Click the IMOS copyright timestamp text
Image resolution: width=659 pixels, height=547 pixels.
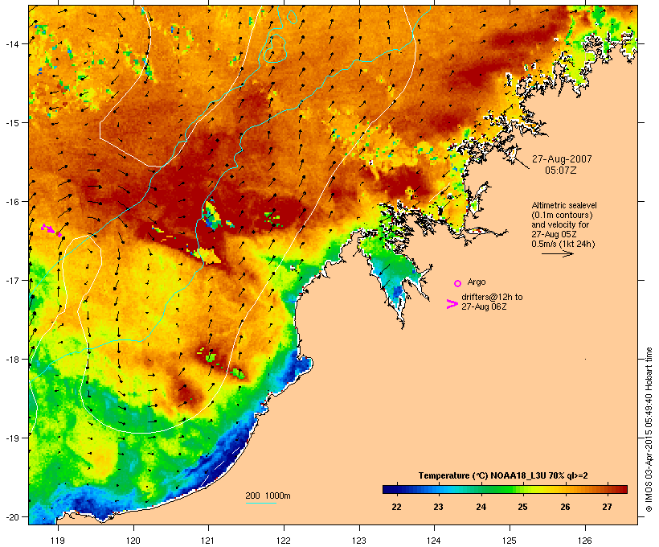tap(649, 430)
